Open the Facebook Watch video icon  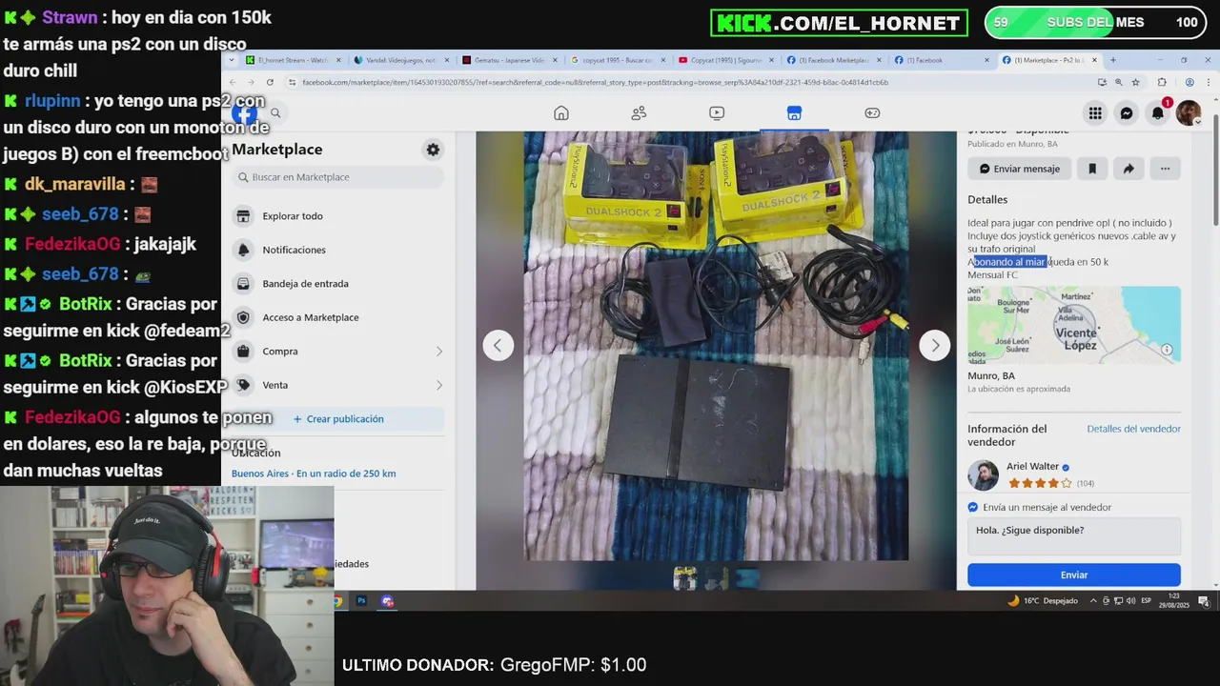(x=717, y=113)
